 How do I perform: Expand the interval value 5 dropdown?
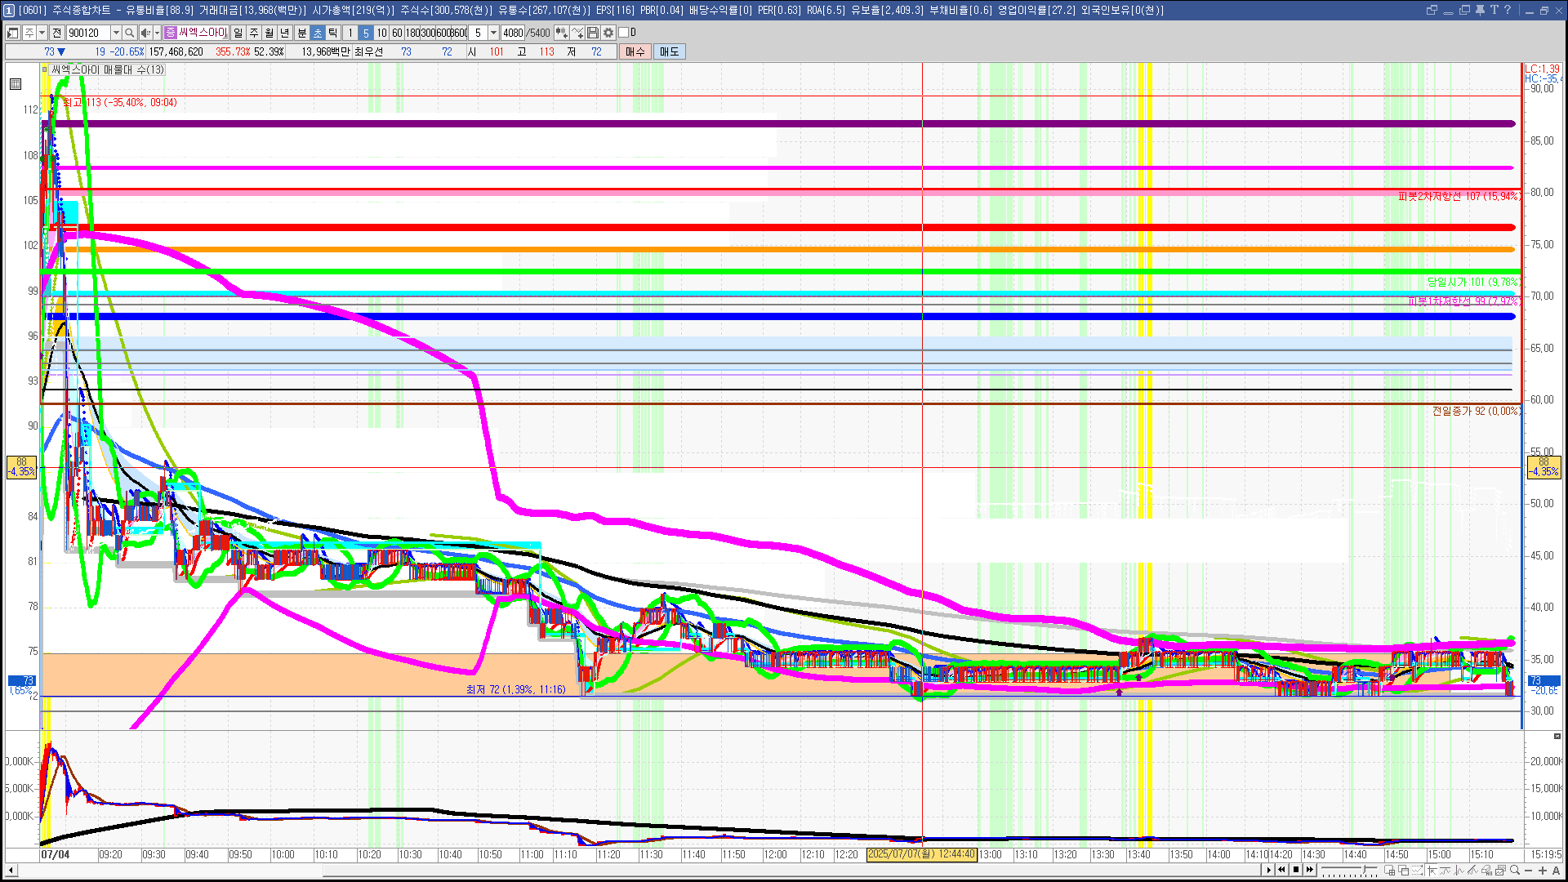[493, 33]
